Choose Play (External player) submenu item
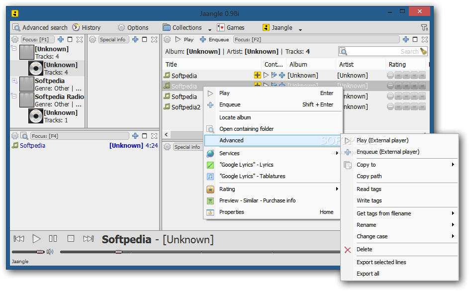This screenshot has height=291, width=469. tap(399, 140)
